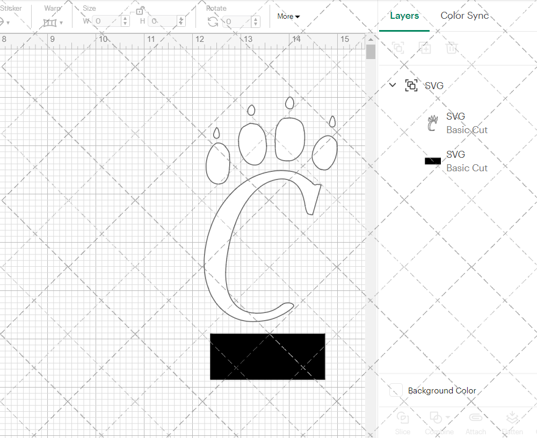Open the Combine options dropdown

[x=447, y=418]
